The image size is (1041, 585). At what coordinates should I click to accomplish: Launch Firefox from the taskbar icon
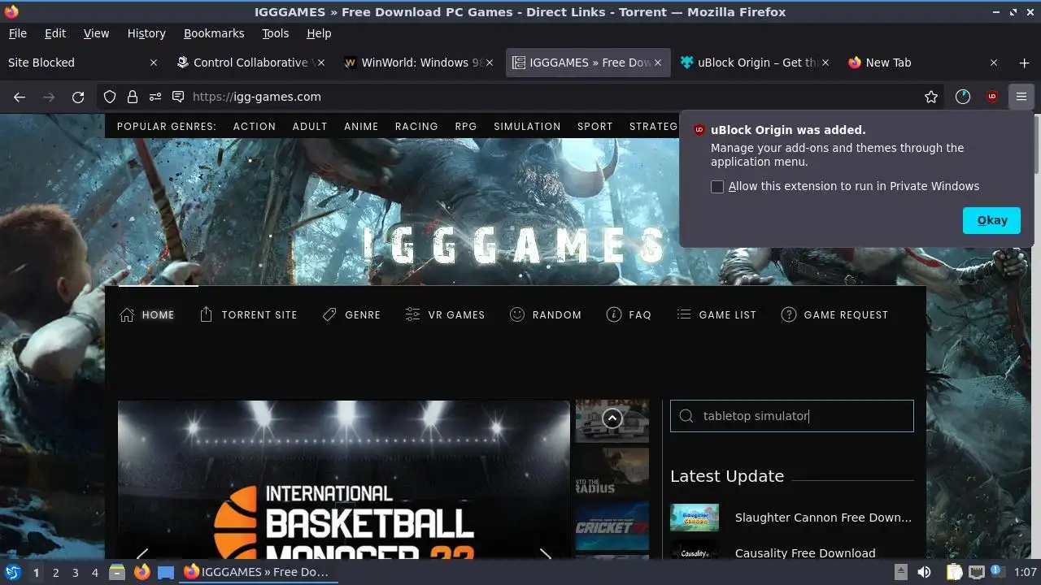point(142,572)
